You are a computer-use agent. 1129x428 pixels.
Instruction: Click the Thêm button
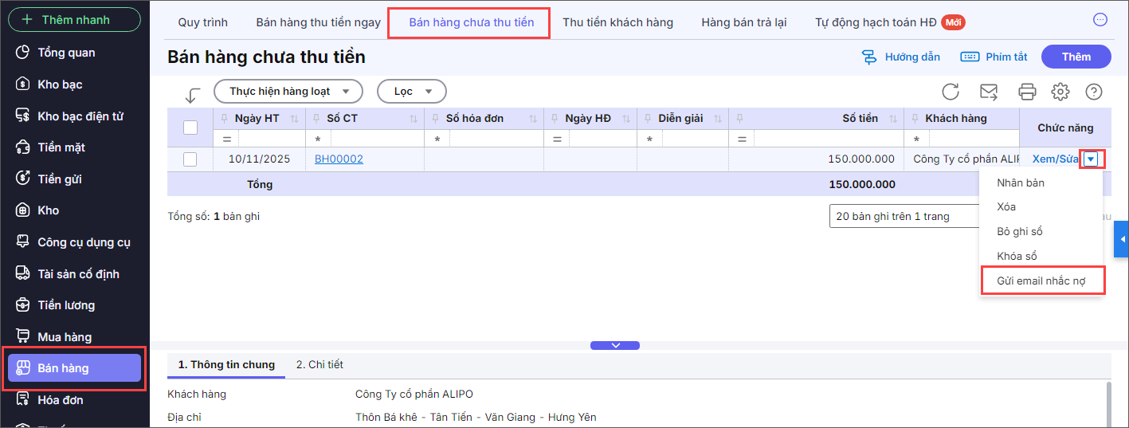pos(1076,57)
